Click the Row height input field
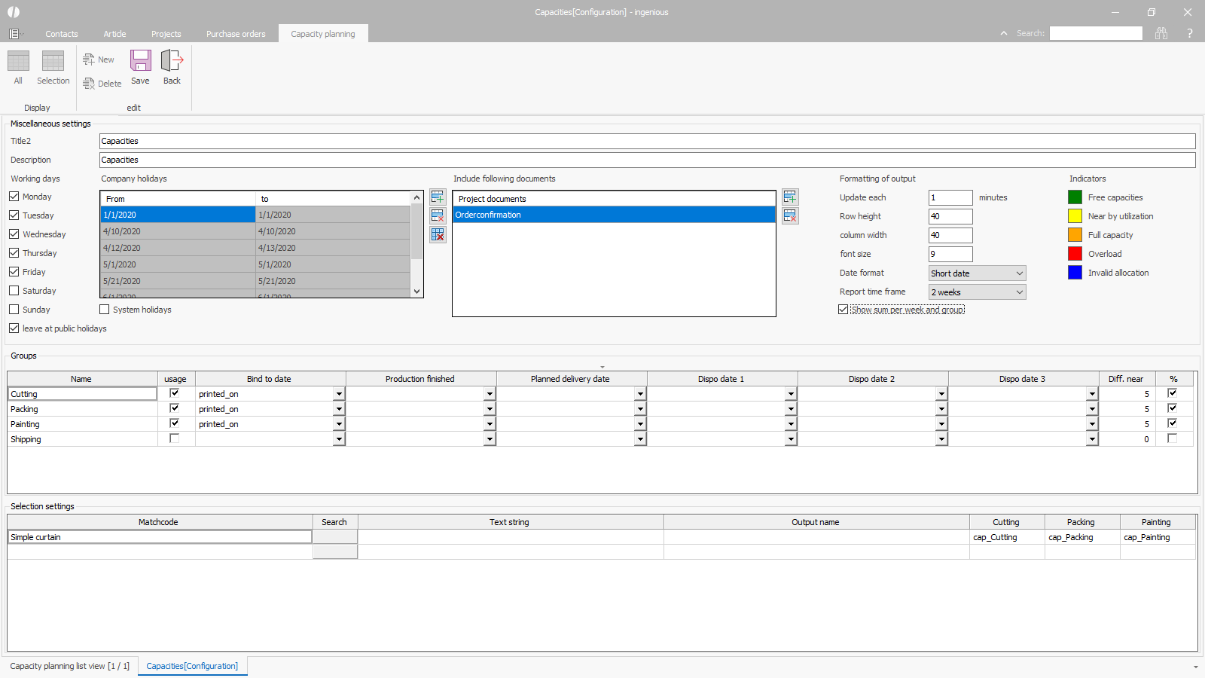 coord(950,216)
